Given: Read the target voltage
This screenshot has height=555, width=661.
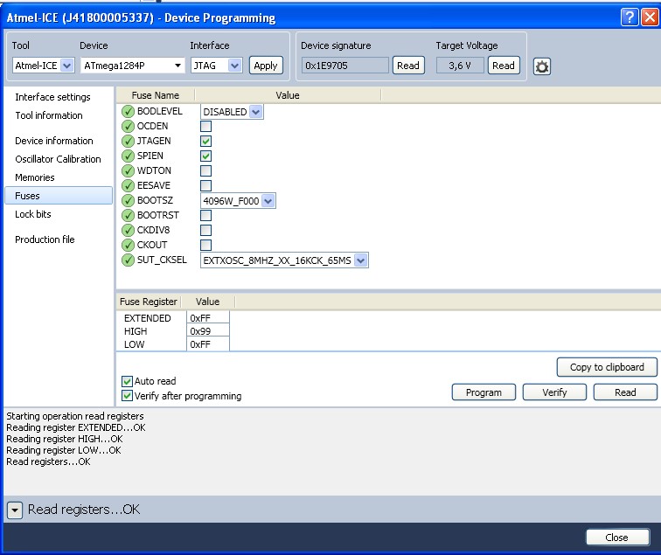Looking at the screenshot, I should point(504,66).
